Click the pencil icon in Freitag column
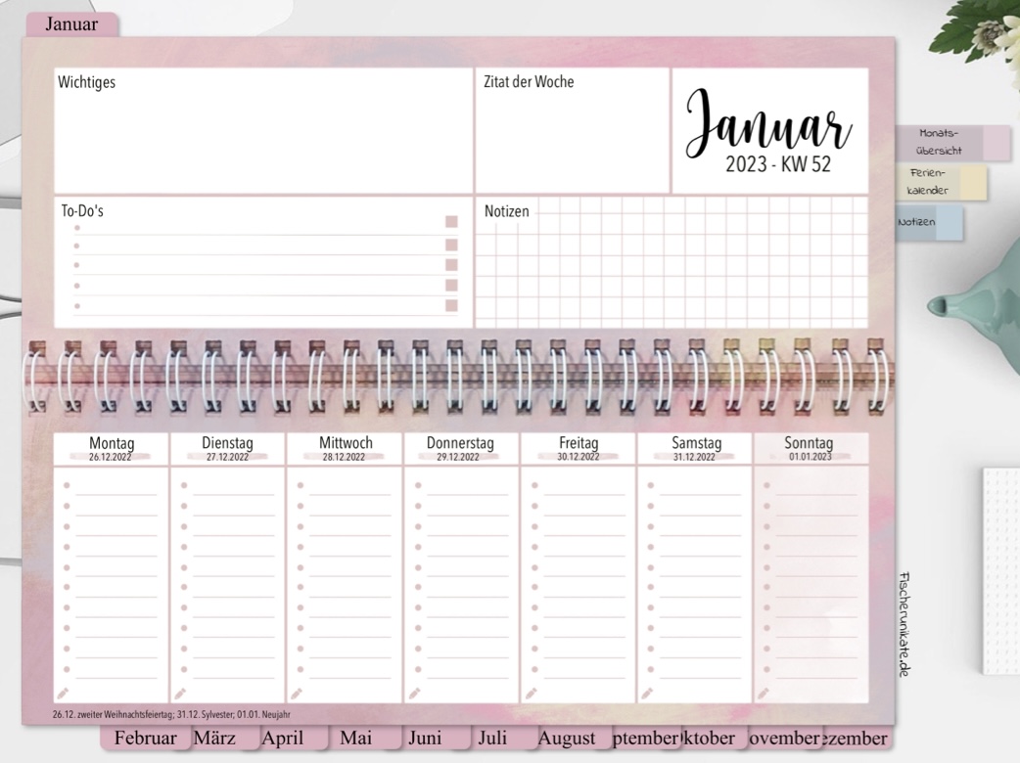The image size is (1020, 763). 531,693
